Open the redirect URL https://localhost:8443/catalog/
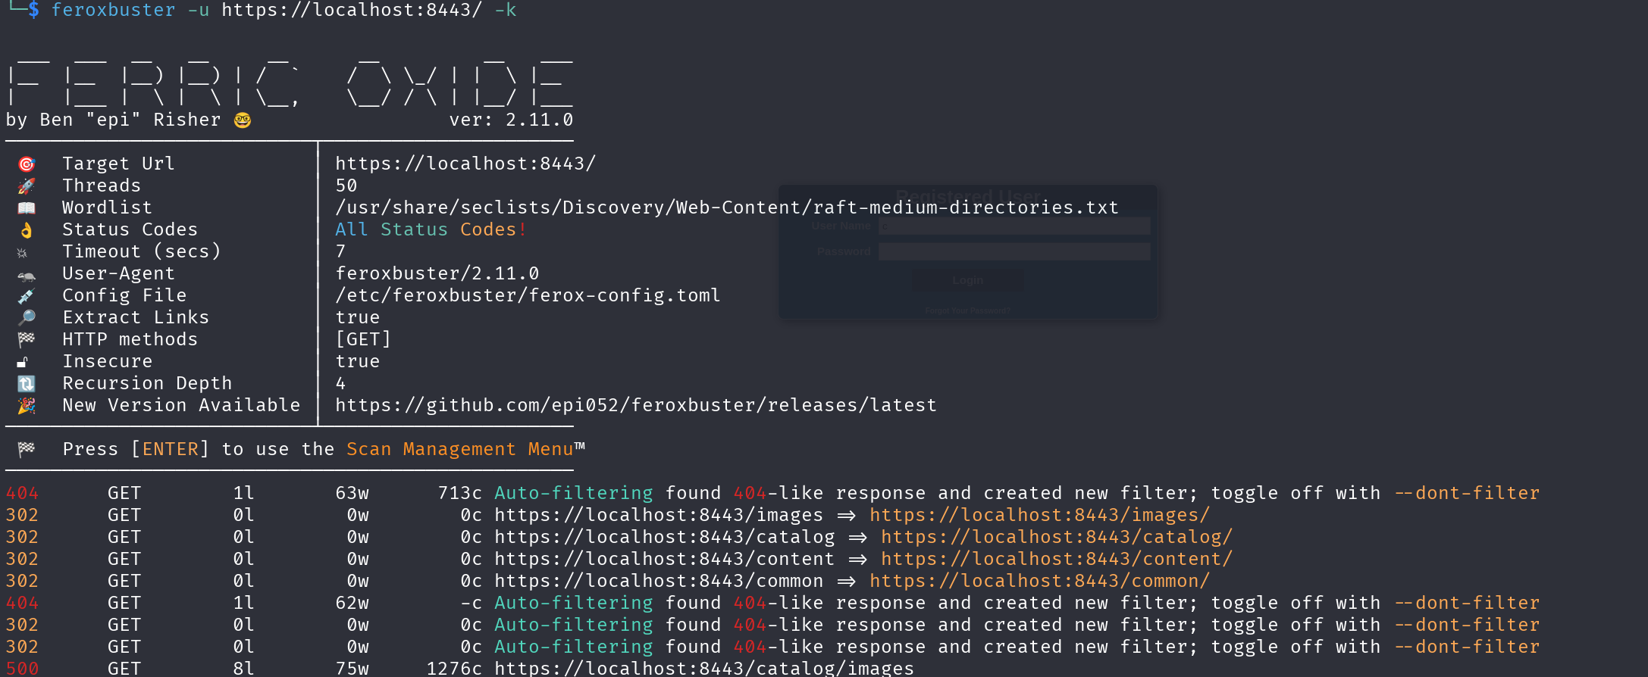Screen dimensions: 1648x677 coord(1057,538)
